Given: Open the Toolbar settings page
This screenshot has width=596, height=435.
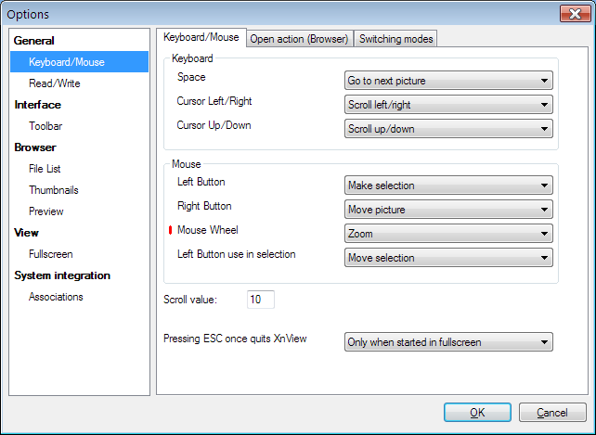Looking at the screenshot, I should [x=45, y=126].
